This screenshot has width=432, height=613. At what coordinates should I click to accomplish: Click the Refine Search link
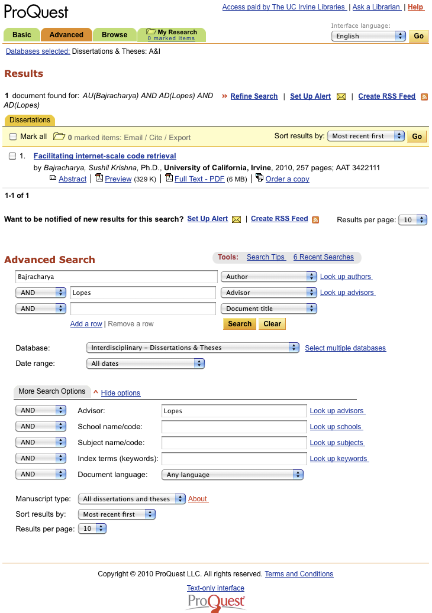(254, 96)
